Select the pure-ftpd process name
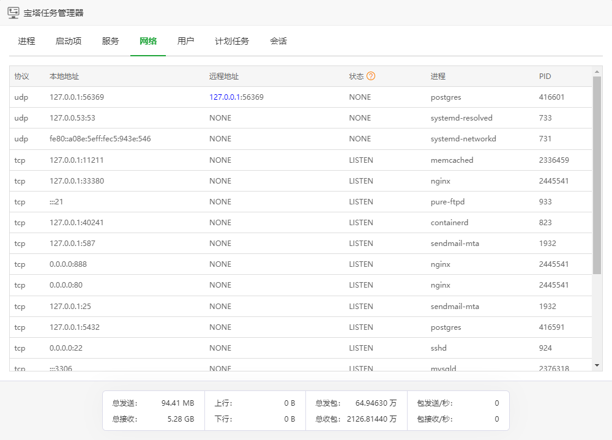 (x=448, y=202)
